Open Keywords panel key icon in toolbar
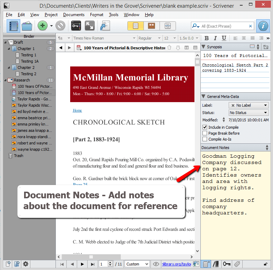The width and height of the screenshot is (273, 270). coord(76,26)
